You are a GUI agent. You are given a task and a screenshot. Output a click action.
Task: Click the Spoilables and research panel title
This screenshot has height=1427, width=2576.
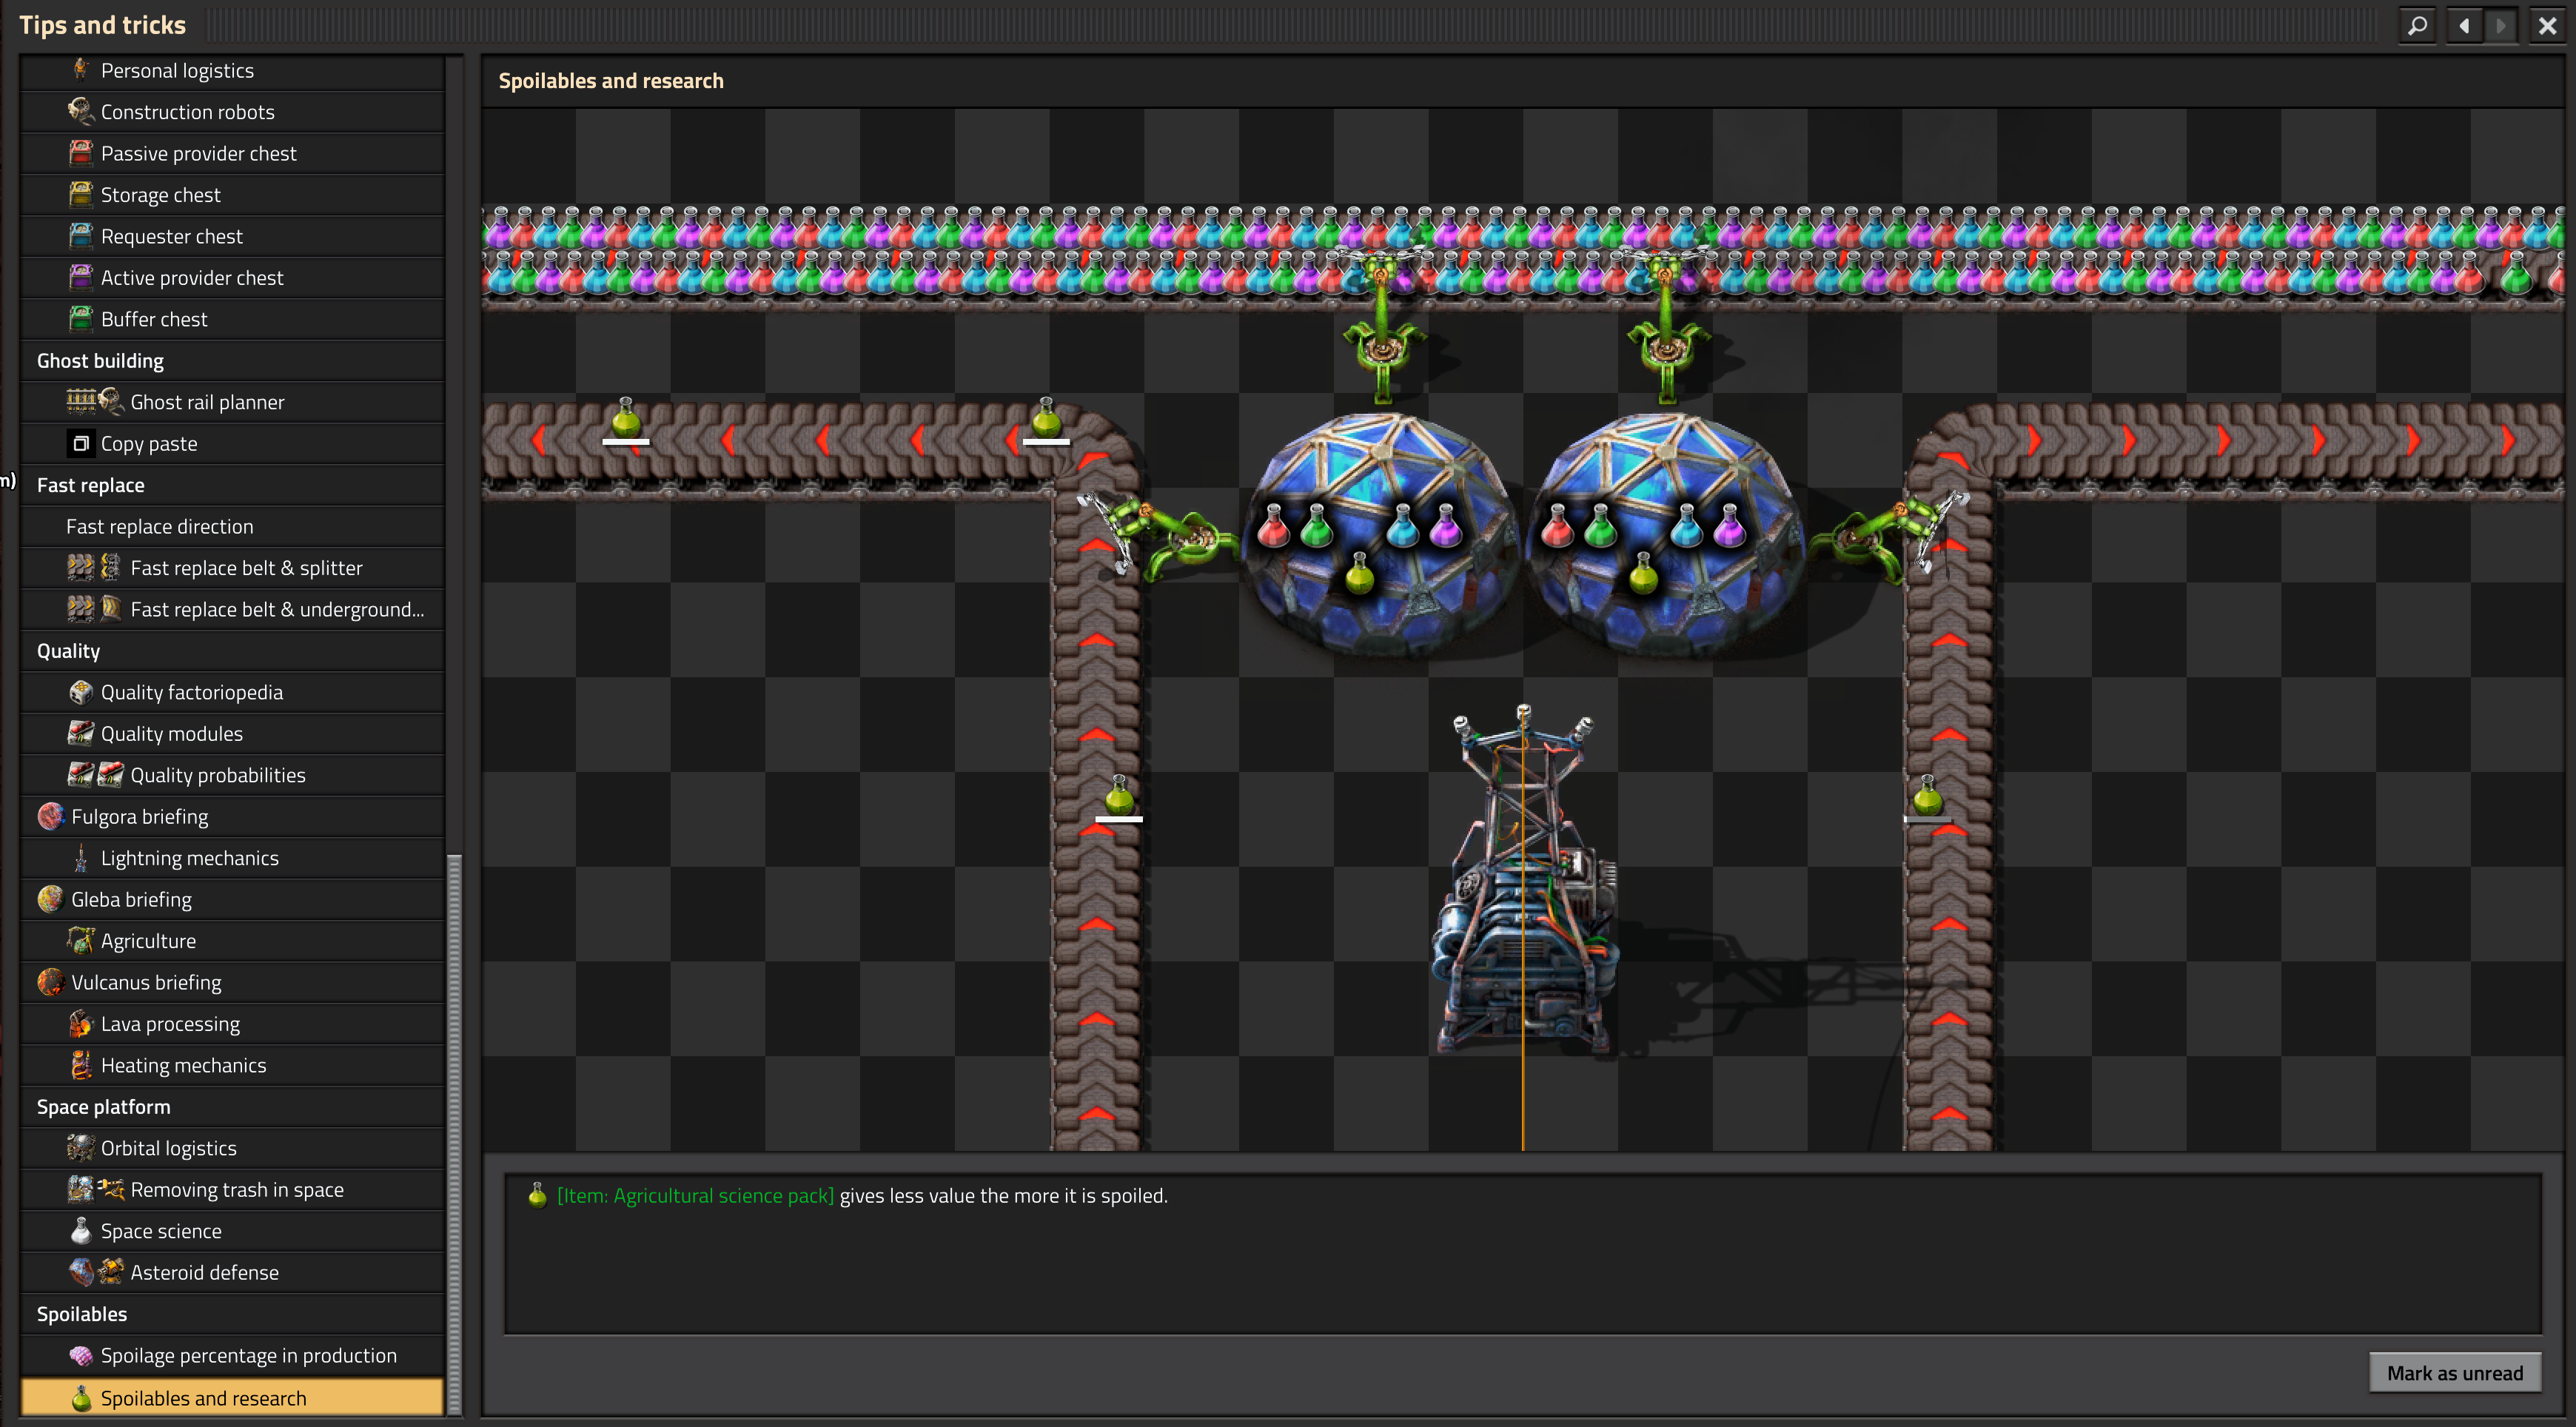click(x=611, y=81)
